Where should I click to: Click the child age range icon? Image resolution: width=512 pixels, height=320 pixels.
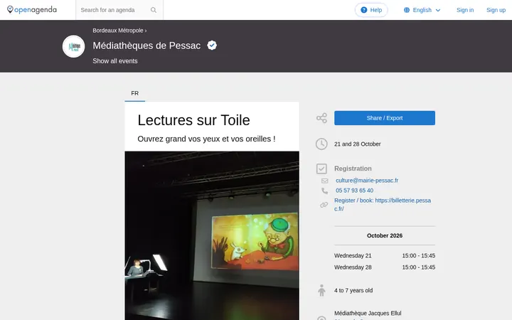321,290
